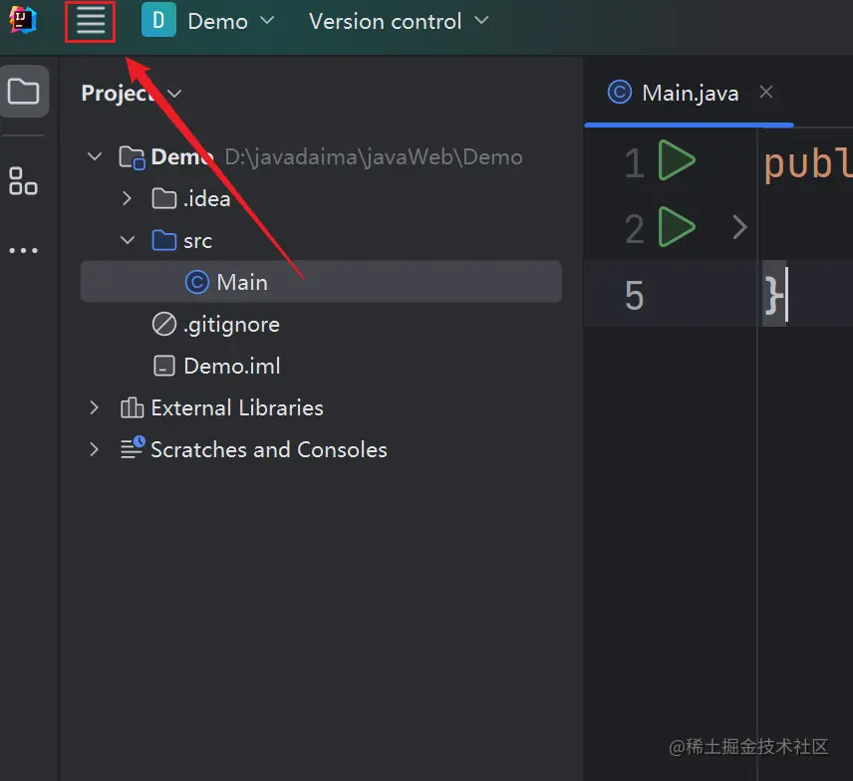Run class from line 1 gutter arrow
853x781 pixels.
coord(677,160)
